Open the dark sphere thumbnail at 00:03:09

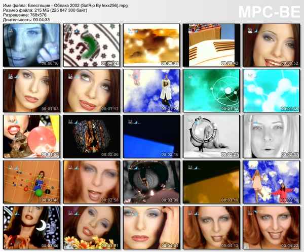point(152,182)
